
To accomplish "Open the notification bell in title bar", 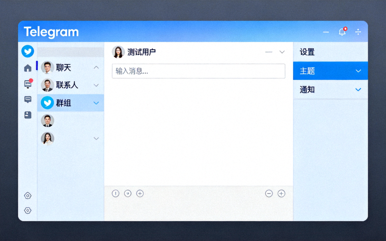I will pyautogui.click(x=343, y=31).
